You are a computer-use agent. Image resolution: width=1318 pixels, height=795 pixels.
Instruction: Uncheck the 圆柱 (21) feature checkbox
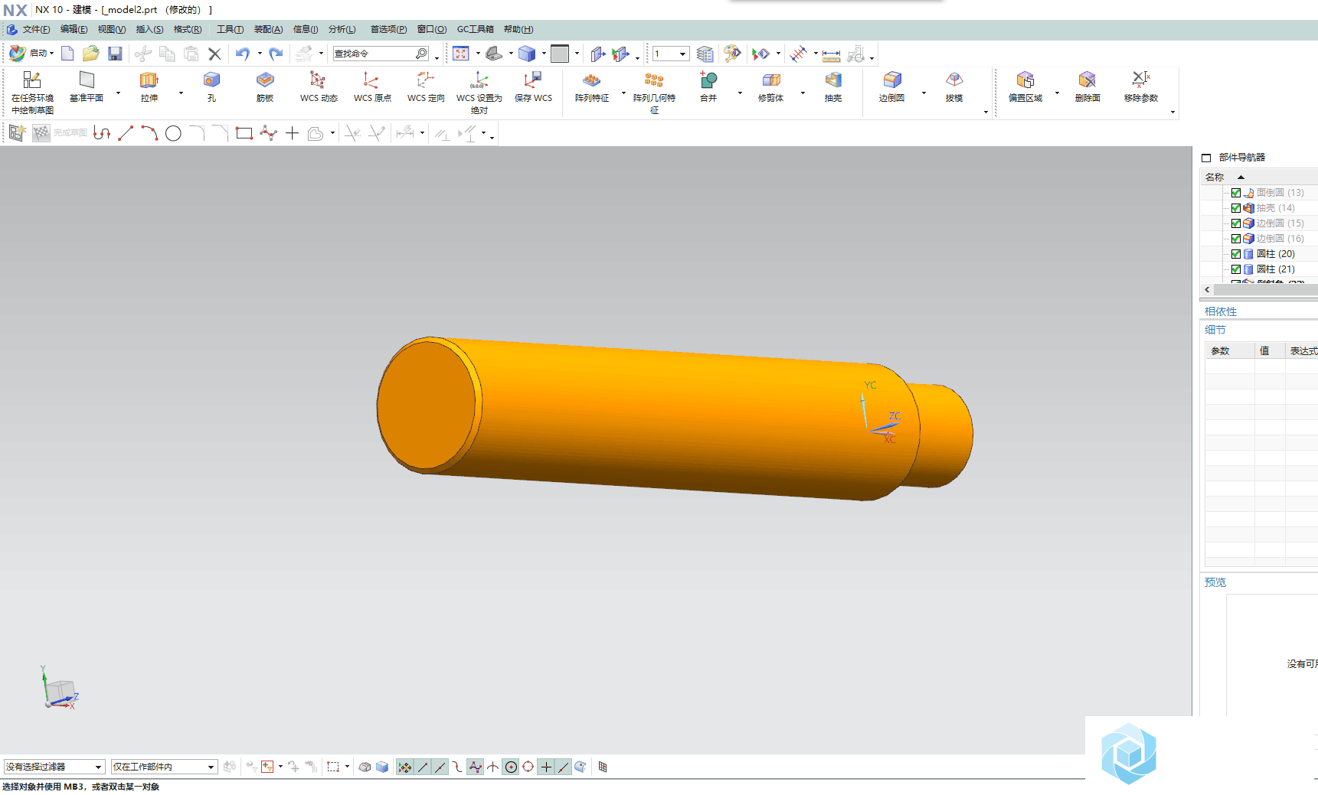[1236, 269]
